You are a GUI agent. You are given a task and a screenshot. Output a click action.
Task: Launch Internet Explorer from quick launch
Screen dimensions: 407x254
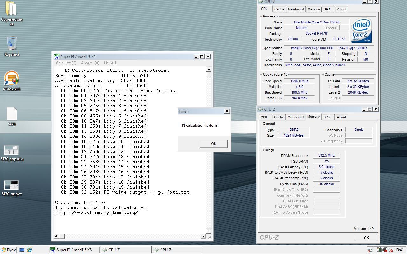pyautogui.click(x=30, y=250)
